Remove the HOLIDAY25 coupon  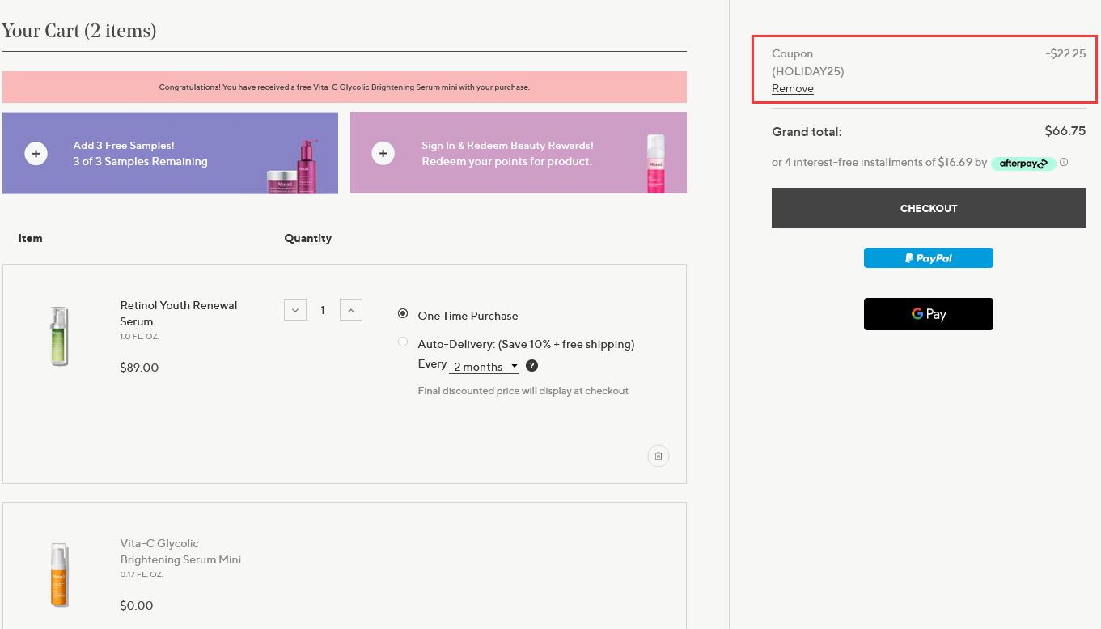793,88
